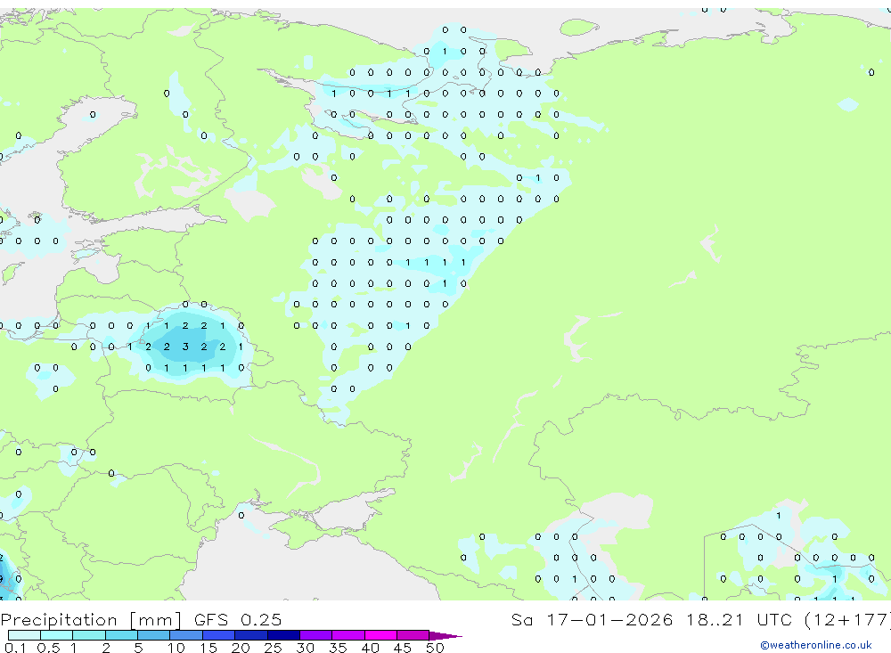Click the above-50 arrow tip of legend
891x653 pixels.
coord(445,636)
